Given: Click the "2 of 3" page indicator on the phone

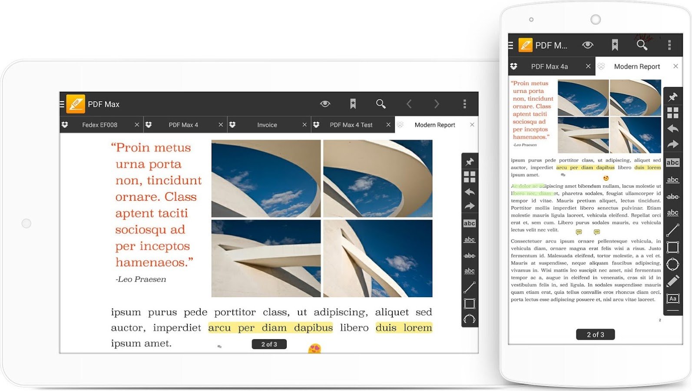Looking at the screenshot, I should click(595, 335).
